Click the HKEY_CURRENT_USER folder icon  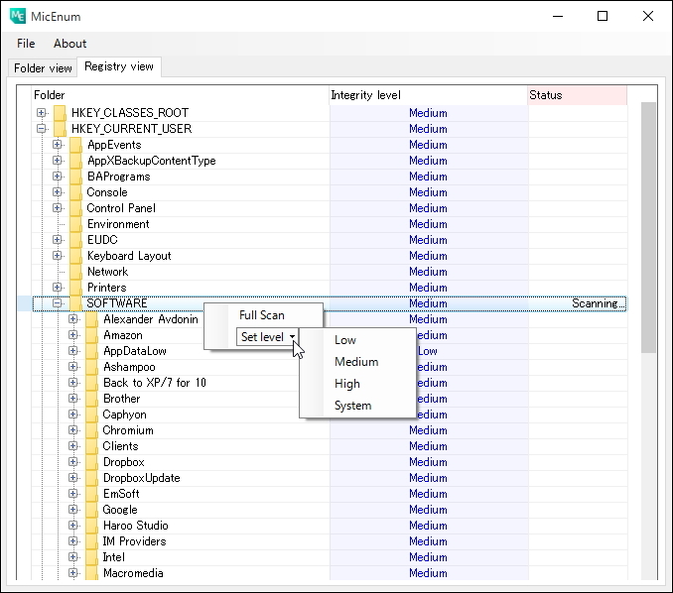pyautogui.click(x=61, y=129)
